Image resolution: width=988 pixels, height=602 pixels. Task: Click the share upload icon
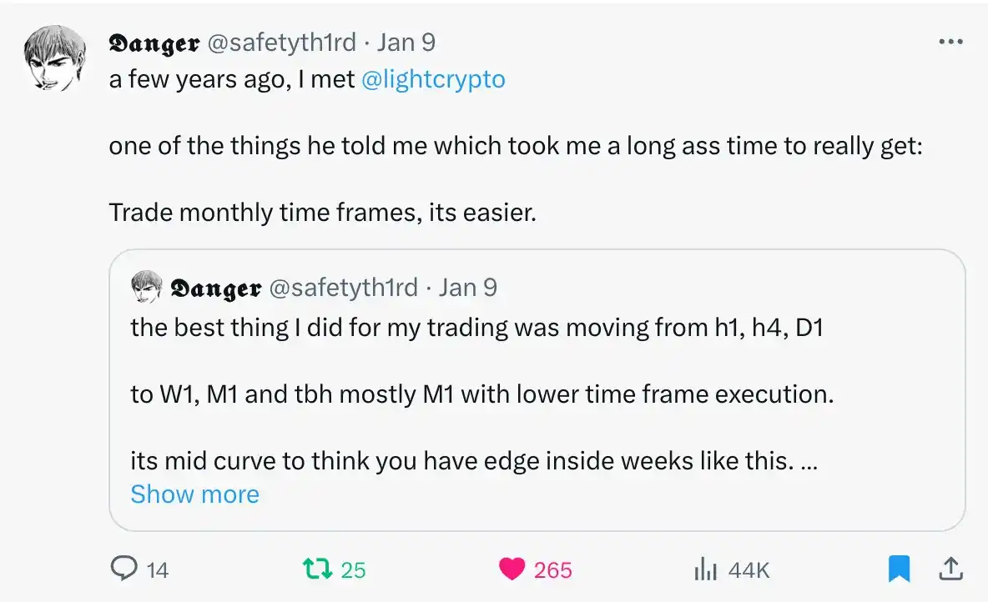point(950,569)
